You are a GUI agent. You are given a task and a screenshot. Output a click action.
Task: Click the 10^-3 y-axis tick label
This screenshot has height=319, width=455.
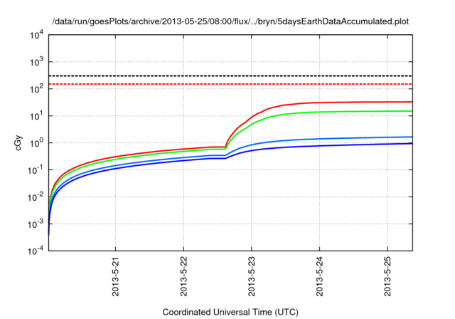coord(36,224)
